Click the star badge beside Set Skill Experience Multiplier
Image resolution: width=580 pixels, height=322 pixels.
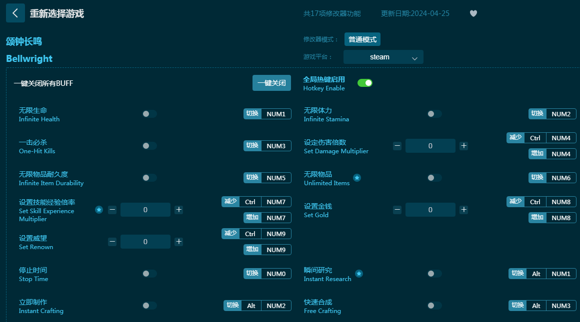point(99,210)
